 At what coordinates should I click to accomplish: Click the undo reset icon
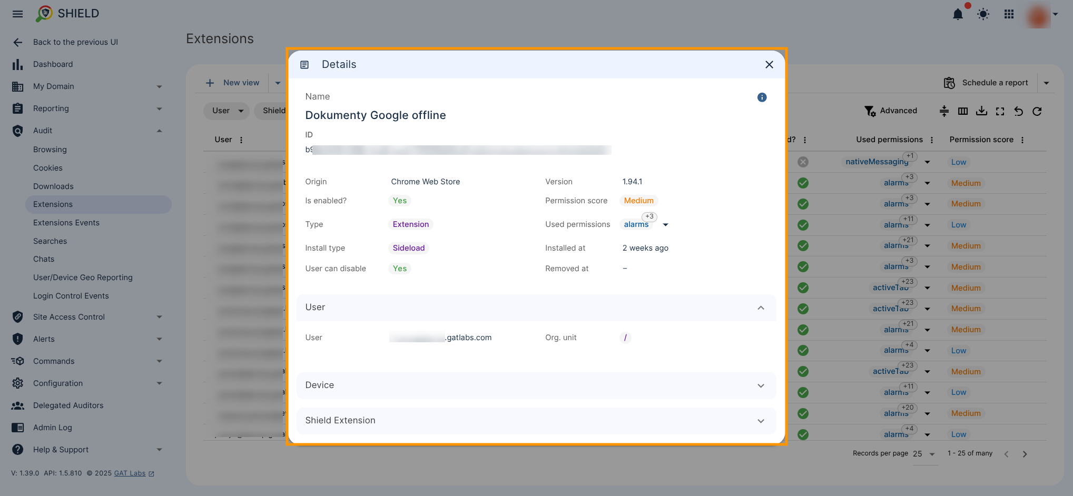[x=1018, y=111]
